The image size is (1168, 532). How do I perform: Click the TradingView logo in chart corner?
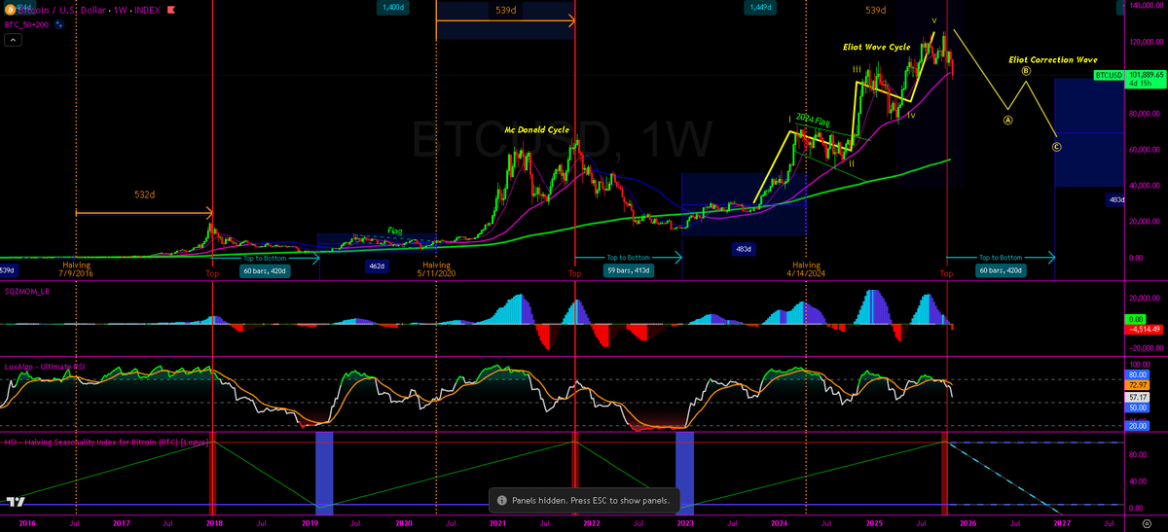tap(16, 502)
